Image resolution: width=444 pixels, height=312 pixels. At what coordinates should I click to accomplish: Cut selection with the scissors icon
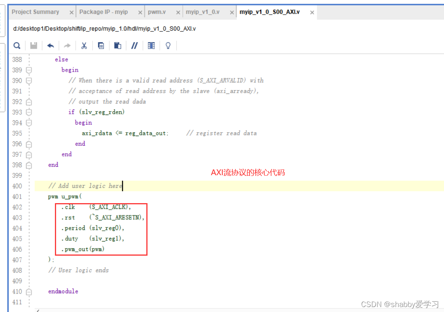[x=84, y=46]
